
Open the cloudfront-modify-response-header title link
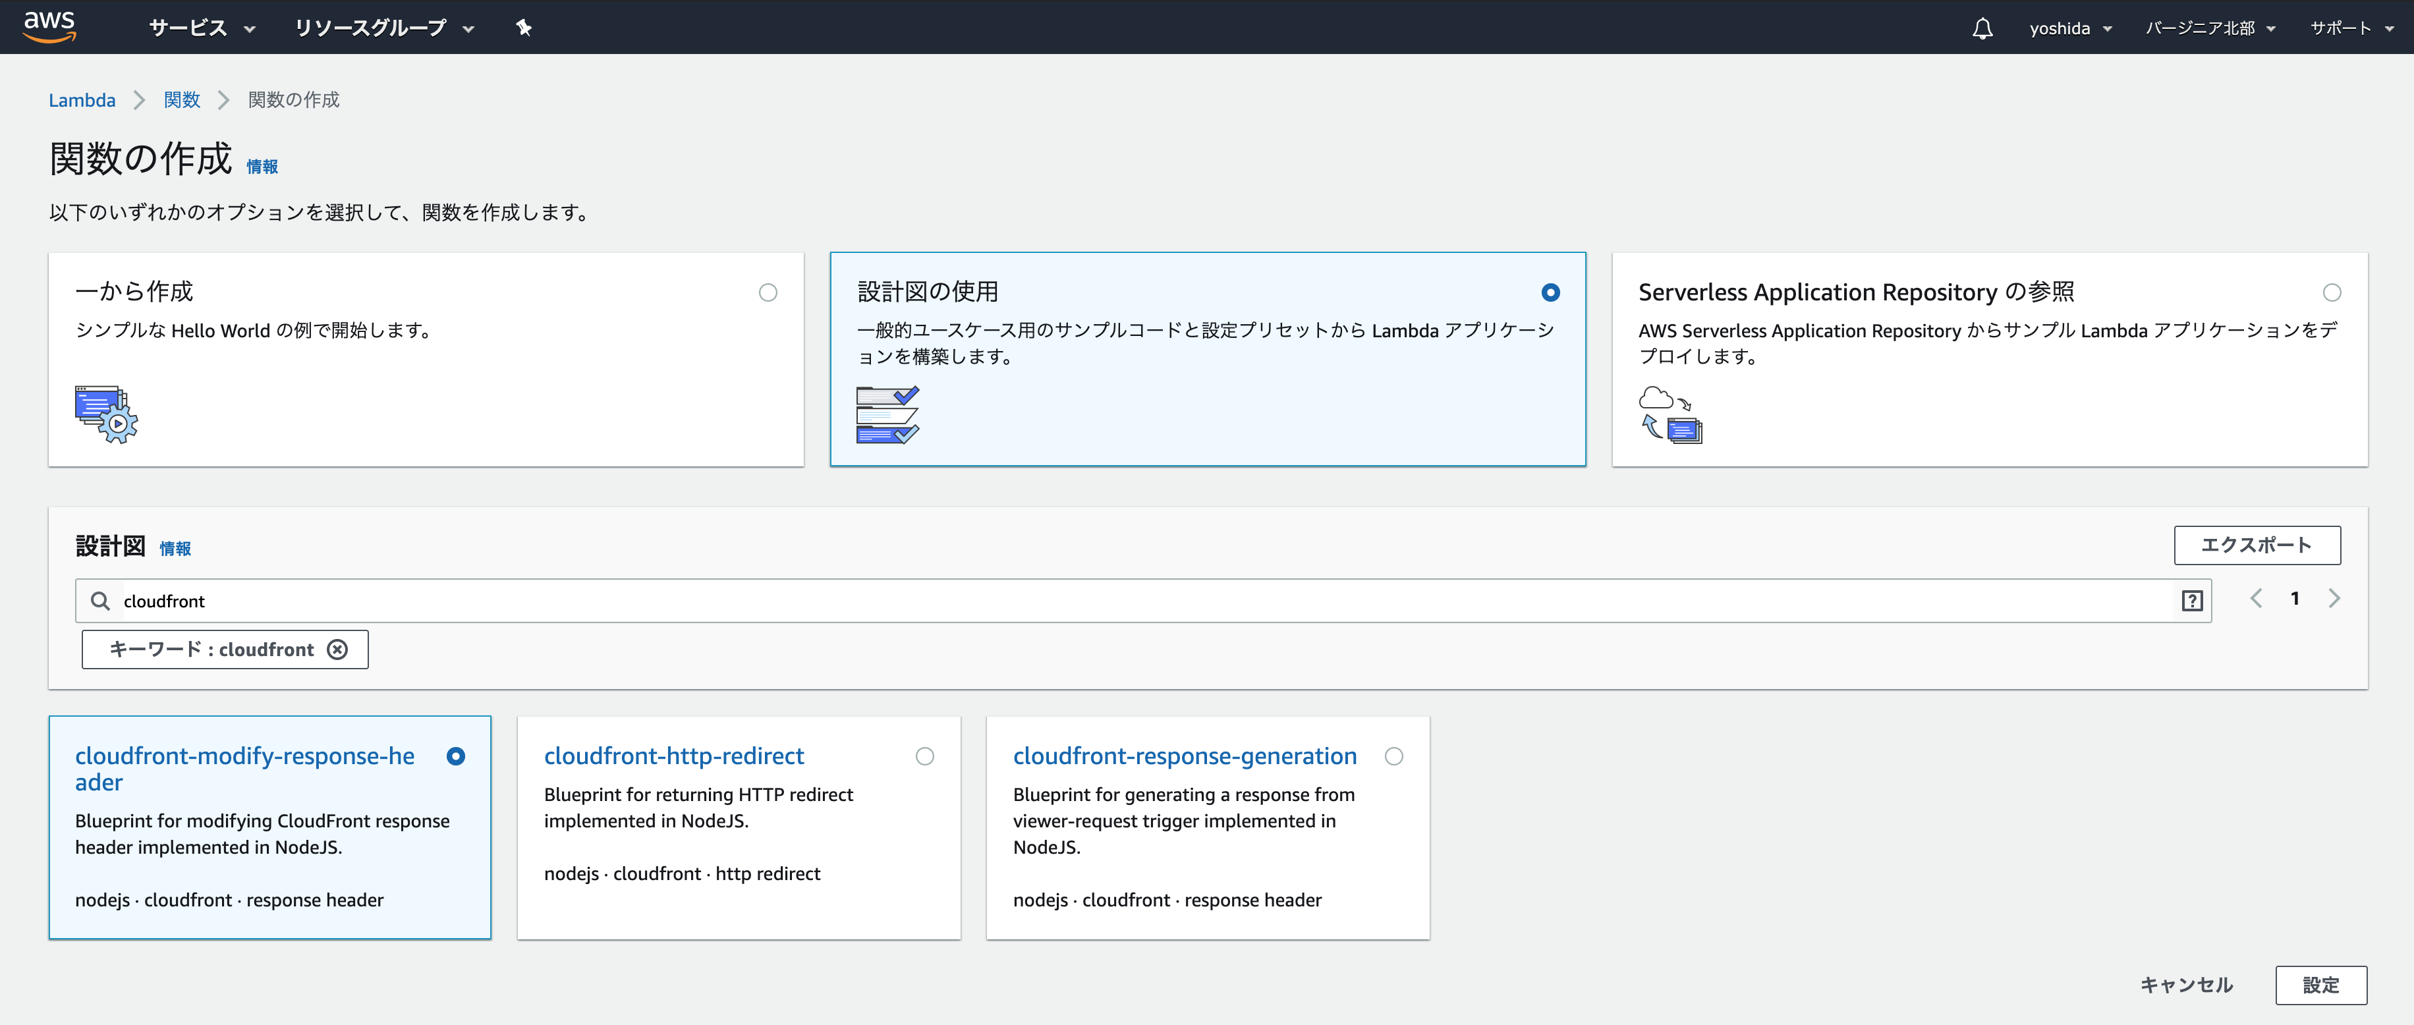(x=244, y=769)
